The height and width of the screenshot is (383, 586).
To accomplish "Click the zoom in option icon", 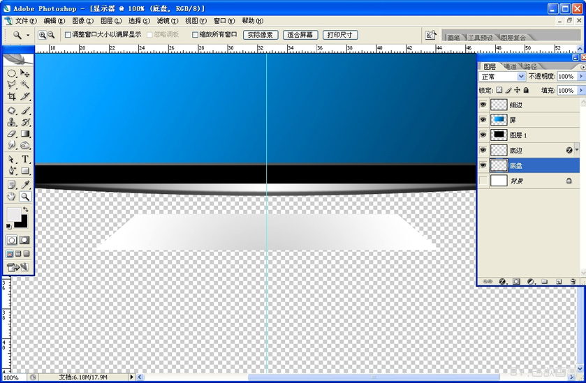I will point(42,35).
